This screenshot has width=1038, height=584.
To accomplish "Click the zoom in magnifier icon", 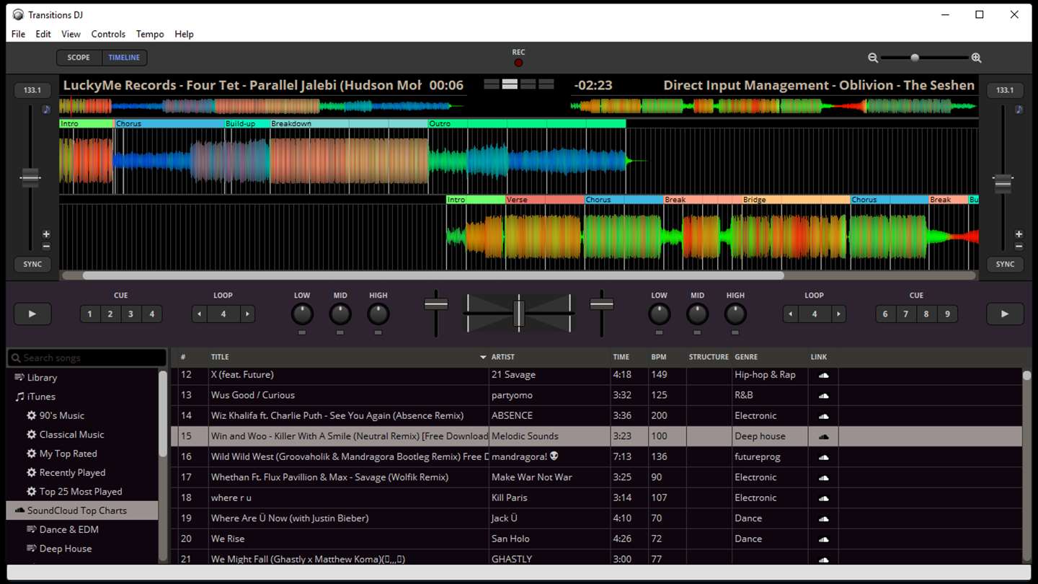I will click(x=976, y=58).
